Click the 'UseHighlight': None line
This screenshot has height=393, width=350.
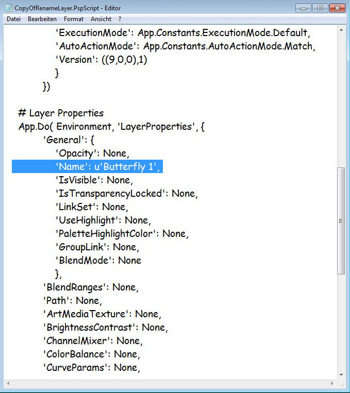(x=103, y=220)
